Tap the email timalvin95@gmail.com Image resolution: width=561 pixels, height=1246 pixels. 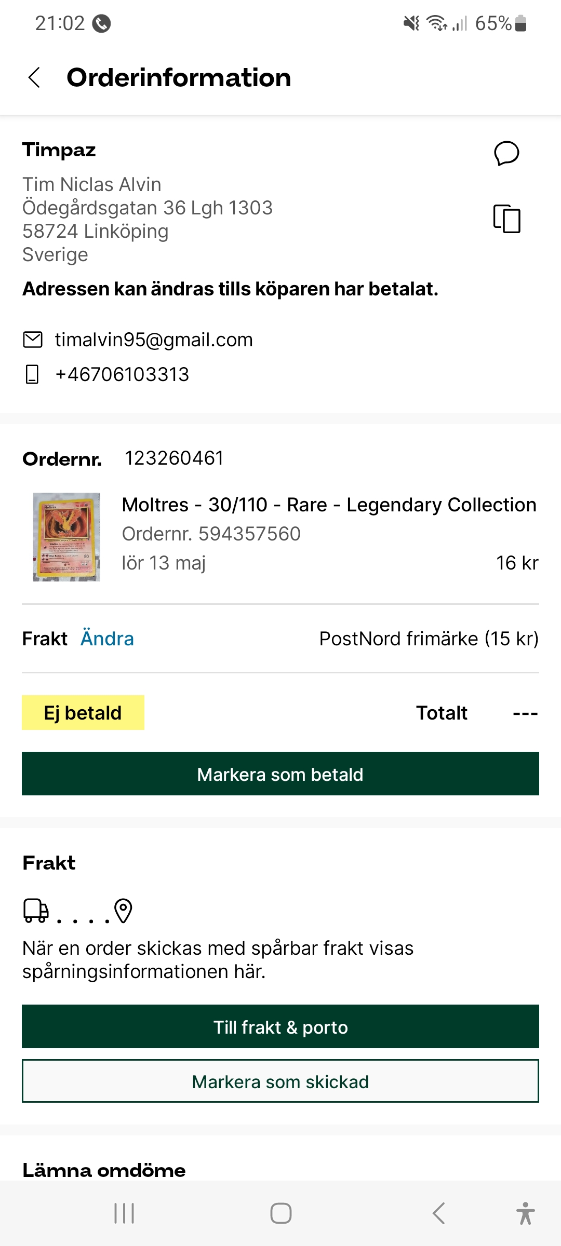(154, 340)
